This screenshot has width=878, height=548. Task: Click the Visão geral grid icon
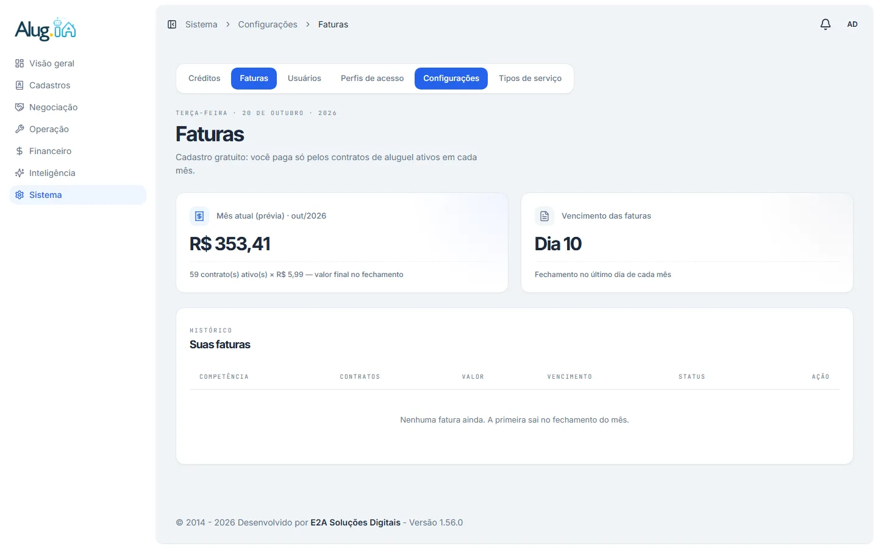coord(20,63)
